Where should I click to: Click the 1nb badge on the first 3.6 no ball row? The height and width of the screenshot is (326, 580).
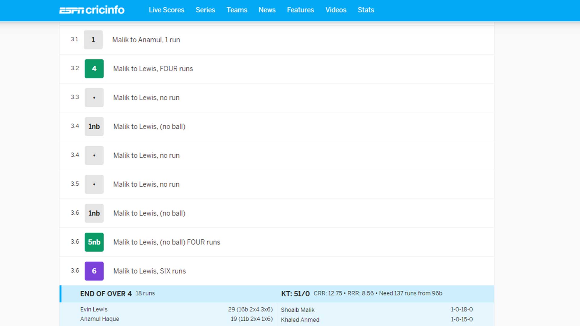[94, 213]
